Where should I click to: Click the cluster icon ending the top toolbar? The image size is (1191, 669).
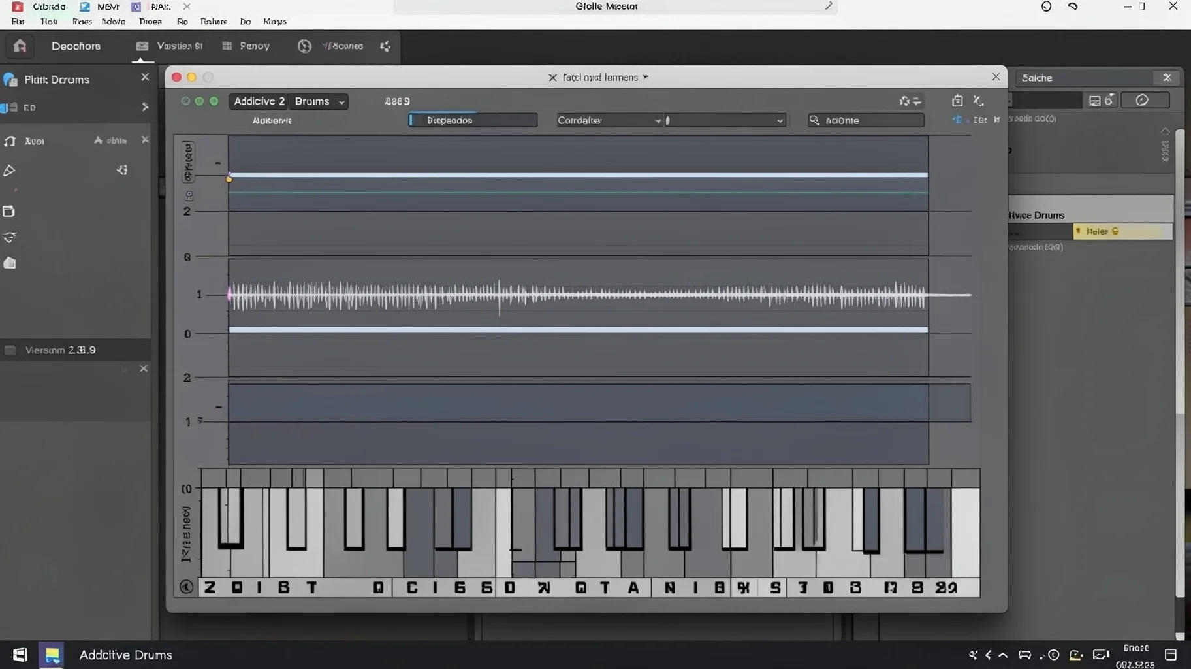point(385,46)
